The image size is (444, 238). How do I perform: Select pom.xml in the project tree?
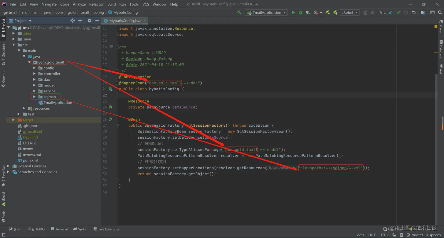[28, 160]
